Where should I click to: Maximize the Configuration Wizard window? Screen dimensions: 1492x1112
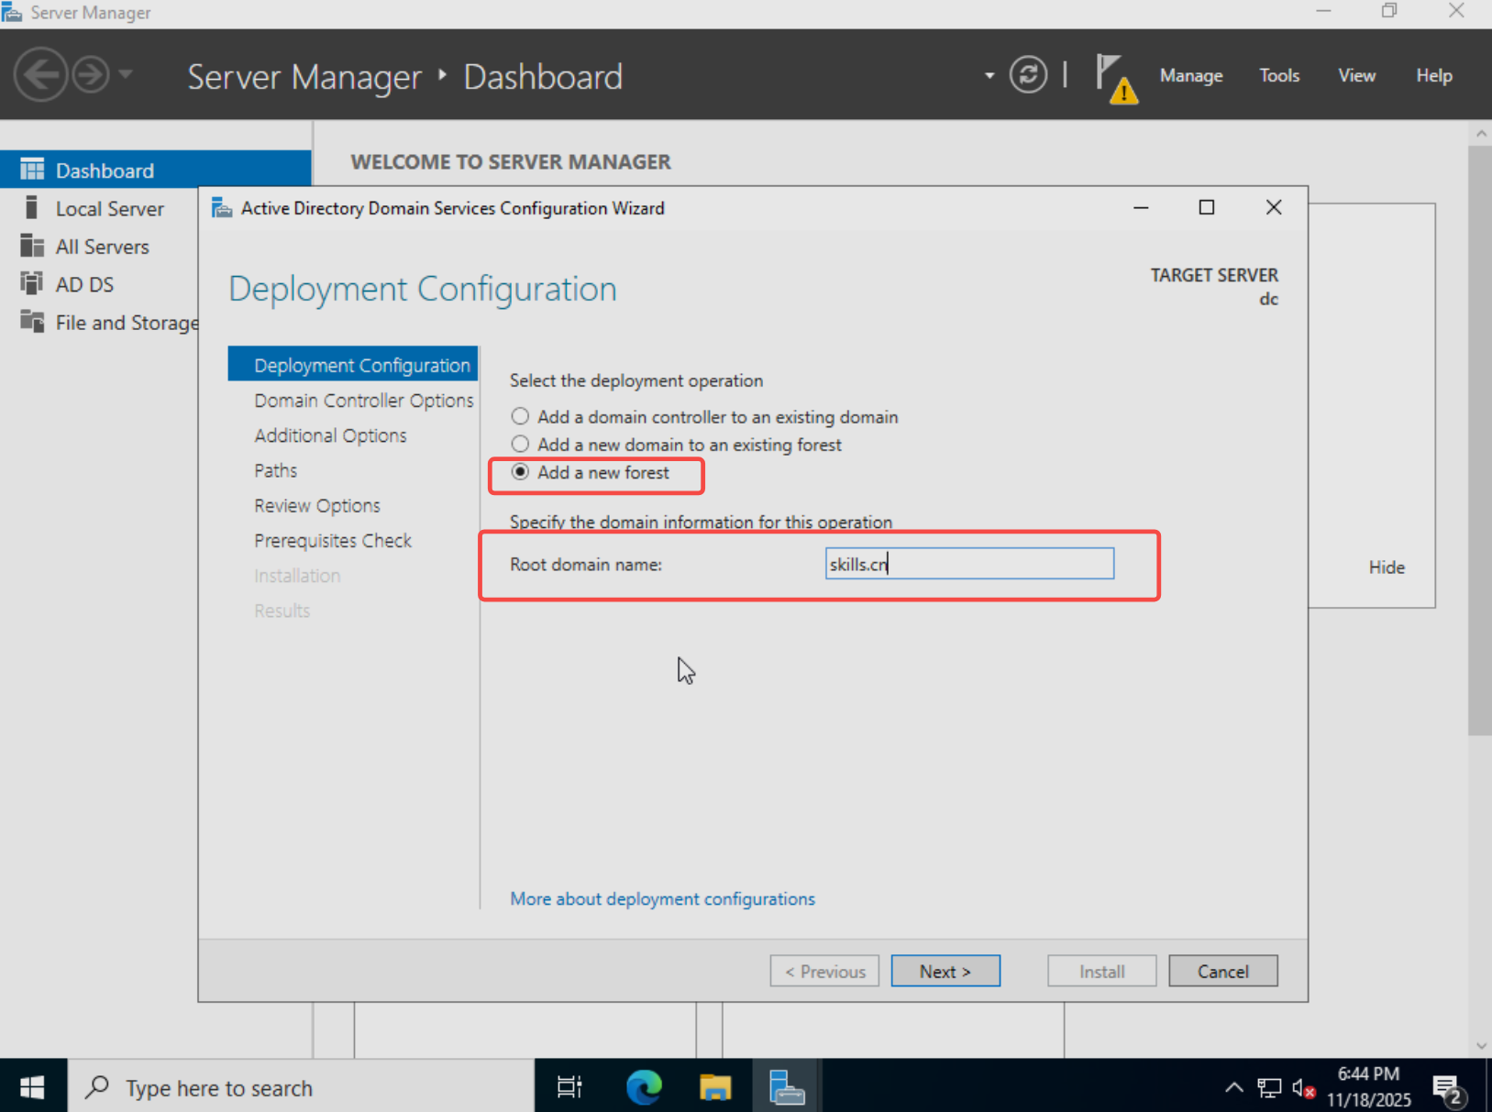point(1207,207)
